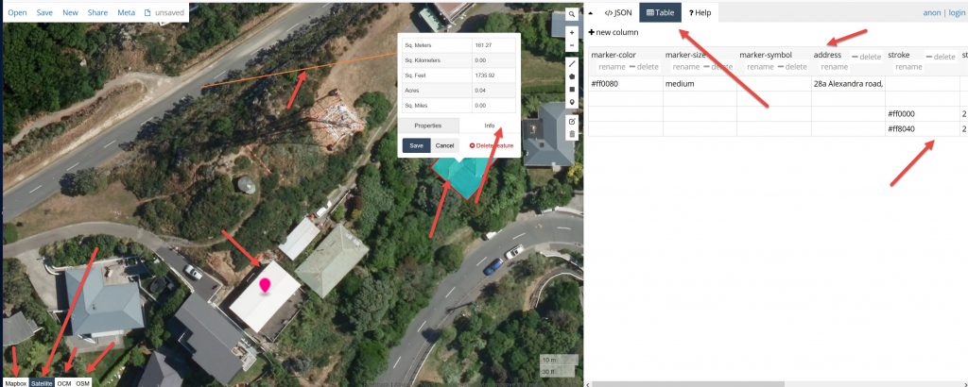Click the Delete feature link
968x387 pixels.
click(x=492, y=145)
